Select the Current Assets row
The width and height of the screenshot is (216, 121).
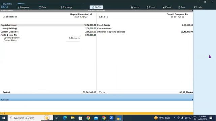(145, 28)
